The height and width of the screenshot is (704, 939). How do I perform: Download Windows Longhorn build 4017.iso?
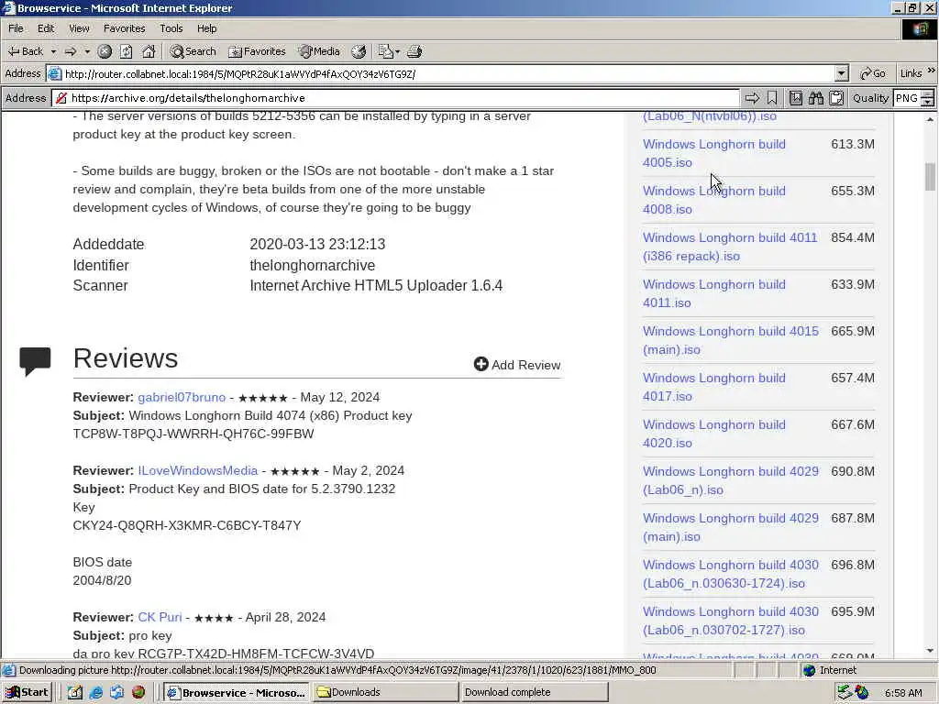[713, 387]
